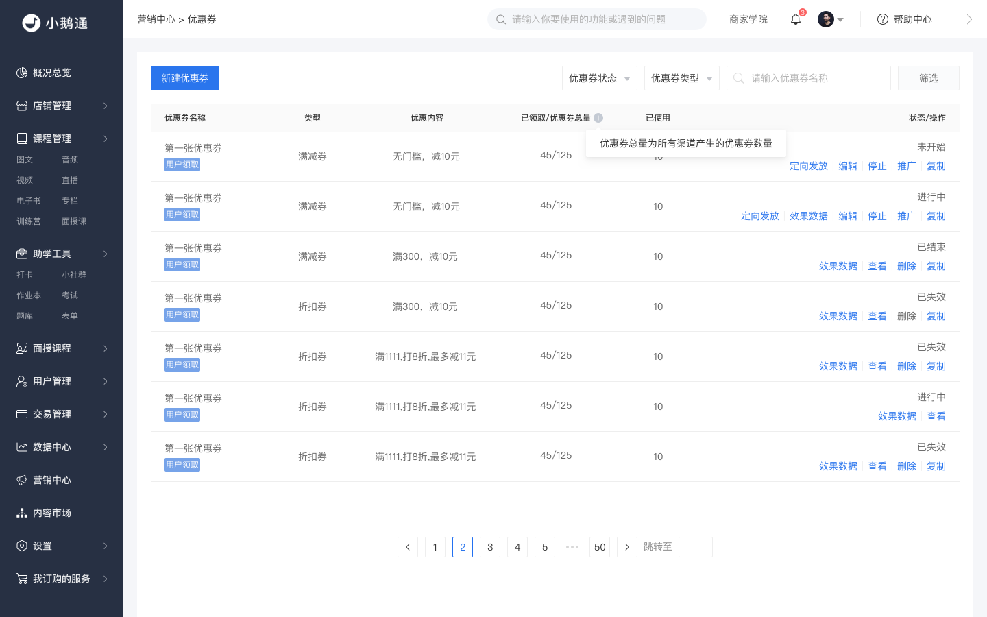Click the 用户管理 user icon
987x617 pixels.
(x=22, y=381)
